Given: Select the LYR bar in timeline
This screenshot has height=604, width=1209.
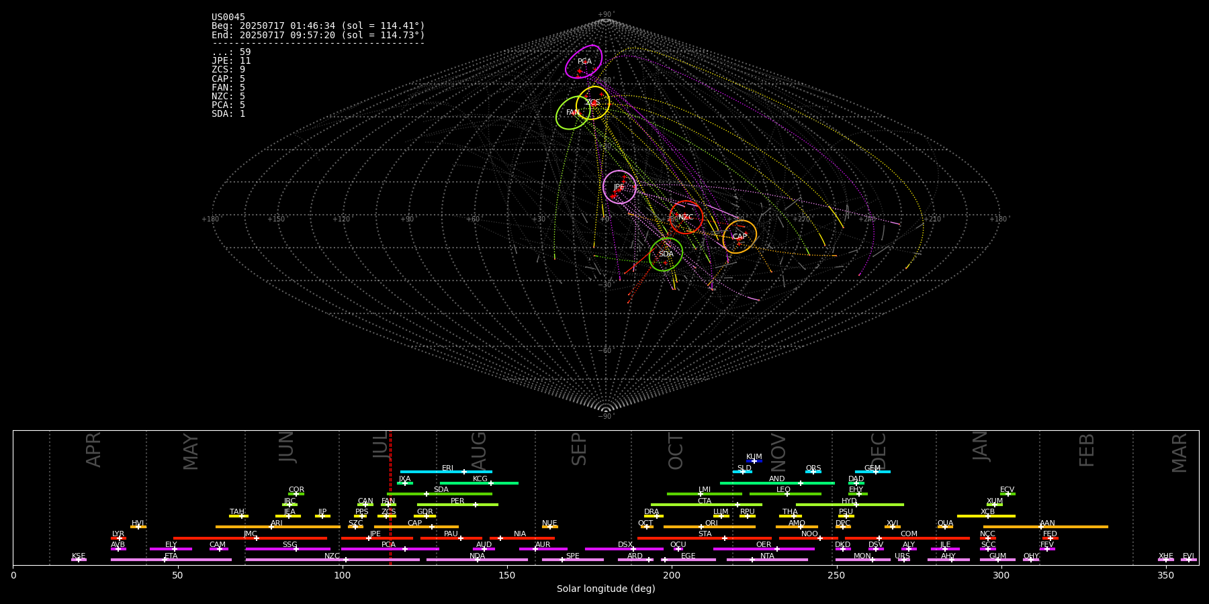Looking at the screenshot, I should click(118, 538).
